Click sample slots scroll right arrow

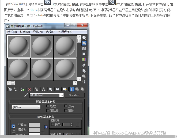pos(75,83)
